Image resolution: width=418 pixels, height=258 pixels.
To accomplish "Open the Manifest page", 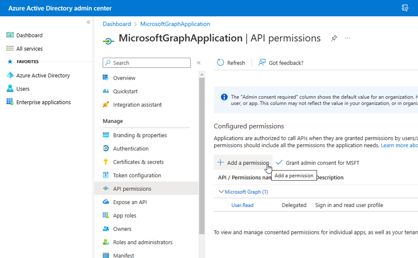I will [123, 255].
